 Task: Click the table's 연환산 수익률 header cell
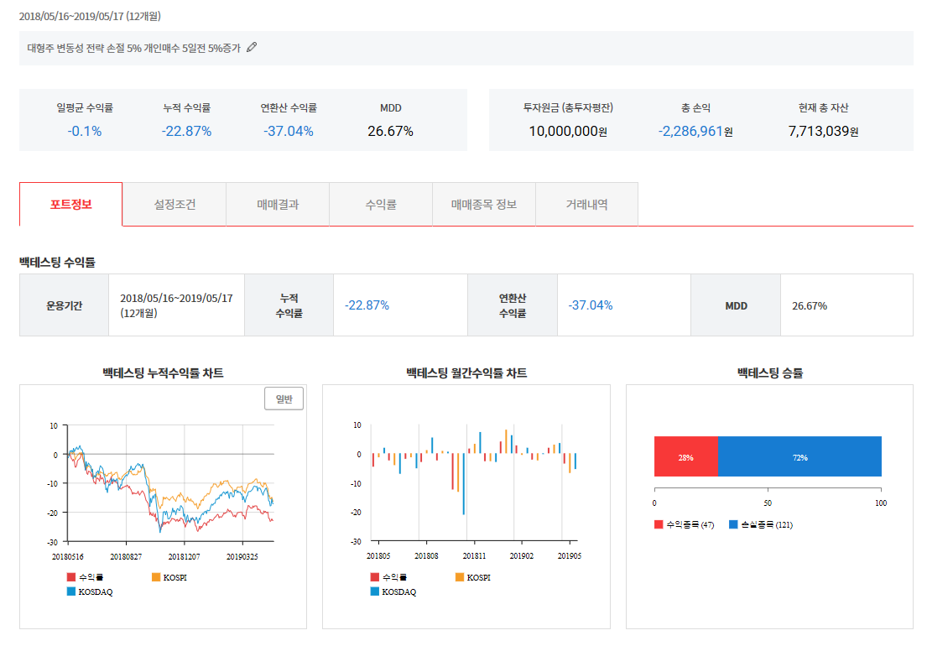tap(513, 305)
